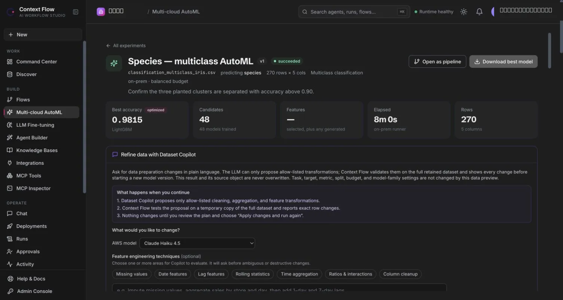Go to Discover page
Image resolution: width=563 pixels, height=300 pixels.
coord(42,75)
